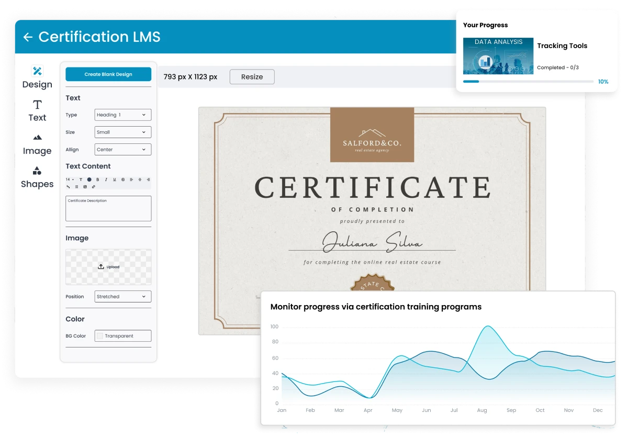Type in the Certificate Description field
This screenshot has height=438, width=628.
pyautogui.click(x=108, y=208)
